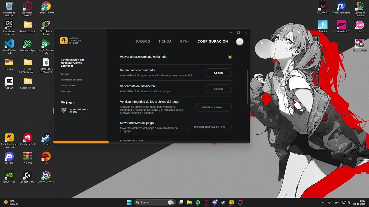The height and width of the screenshot is (207, 369).
Task: Launch Logitech G HUB from desktop
Action: (28, 177)
